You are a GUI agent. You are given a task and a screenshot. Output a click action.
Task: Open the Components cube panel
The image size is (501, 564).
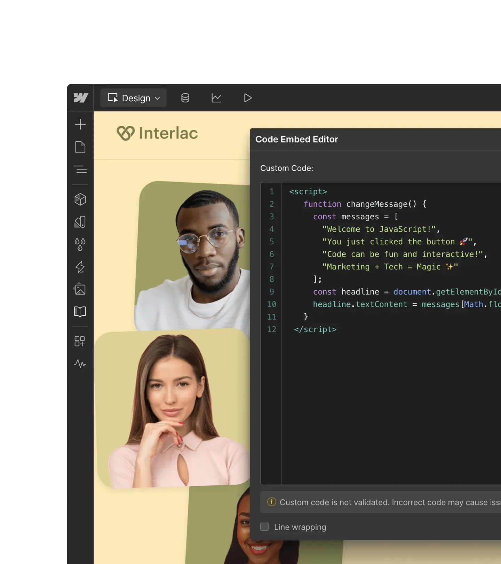(x=80, y=199)
